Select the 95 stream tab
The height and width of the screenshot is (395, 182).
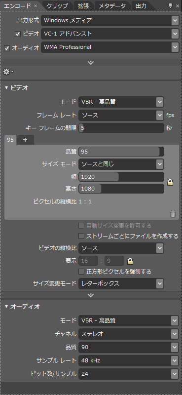coord(10,140)
